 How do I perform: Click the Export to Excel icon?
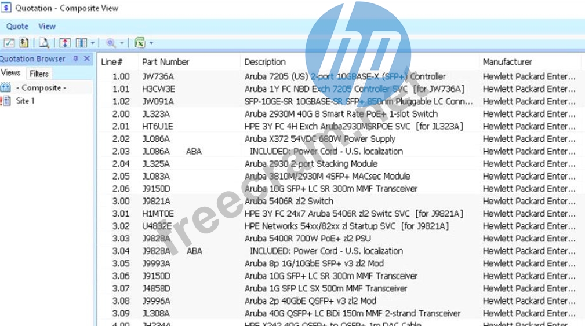[x=140, y=43]
